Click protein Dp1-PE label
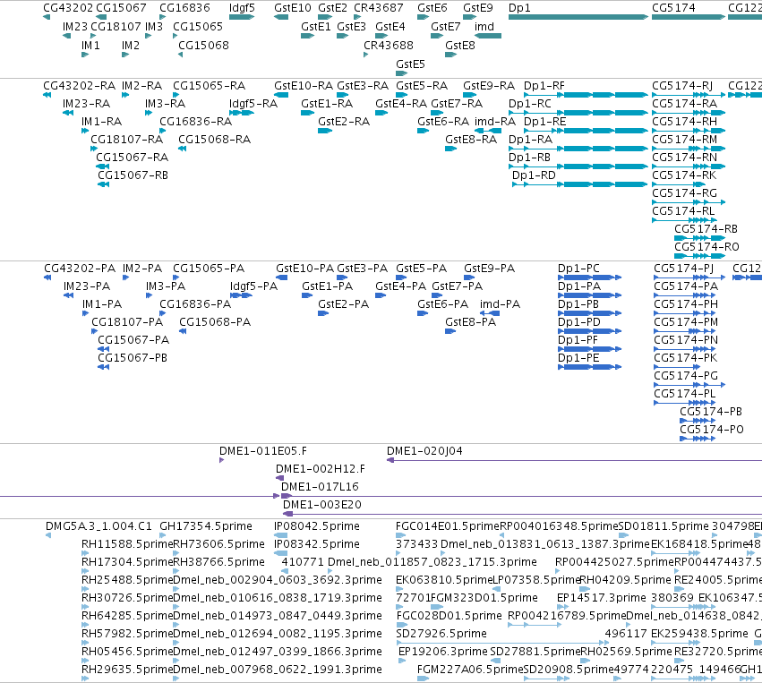 point(578,357)
